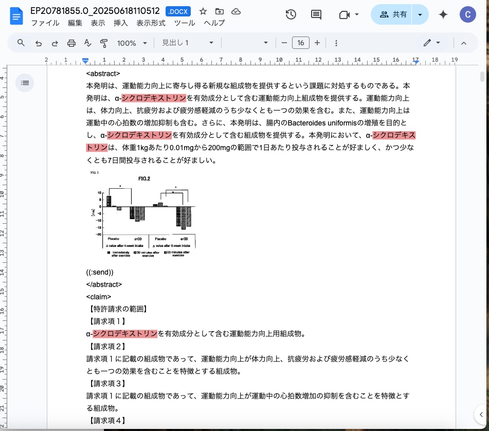Print the document with the printer icon
This screenshot has height=431, width=489.
71,43
